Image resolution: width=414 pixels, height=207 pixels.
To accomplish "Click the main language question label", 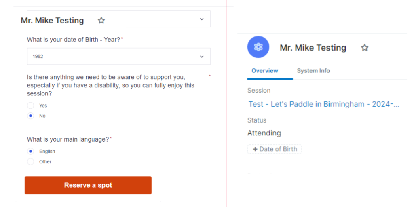I will [x=68, y=139].
